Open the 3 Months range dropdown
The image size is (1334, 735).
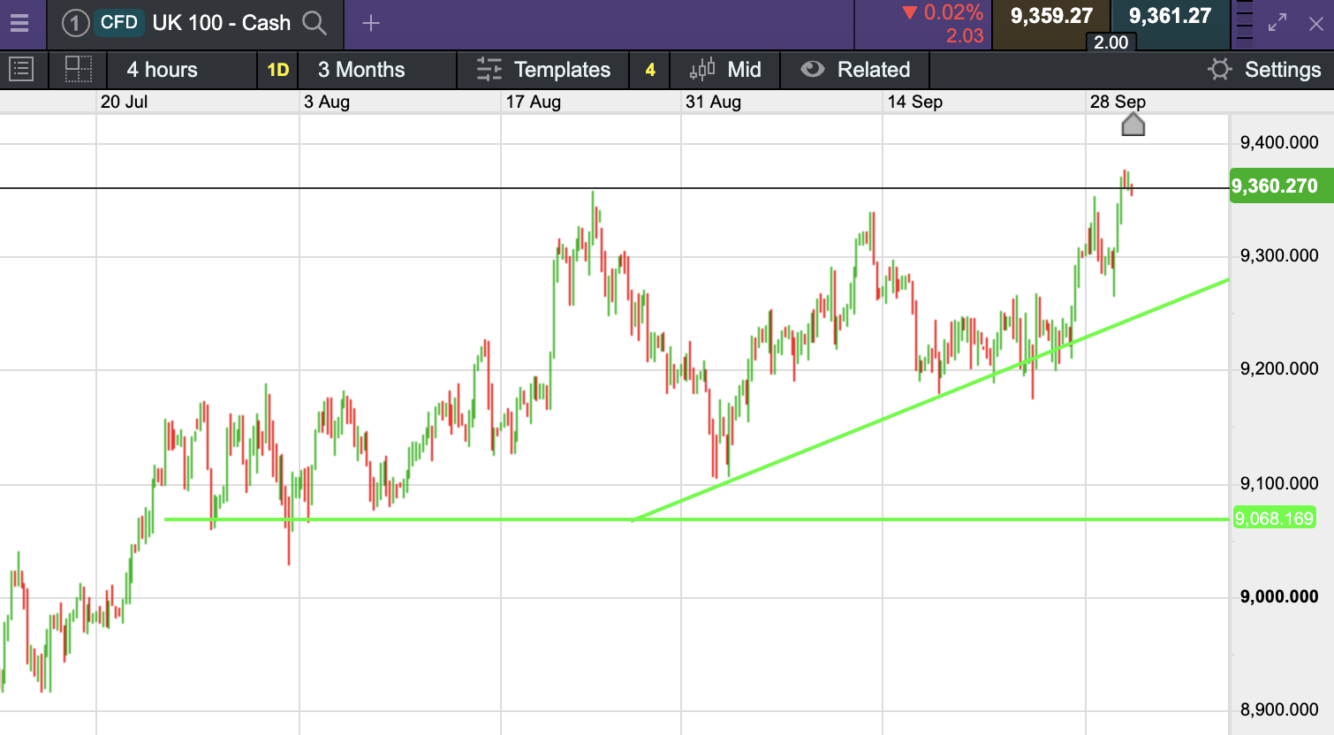(361, 70)
